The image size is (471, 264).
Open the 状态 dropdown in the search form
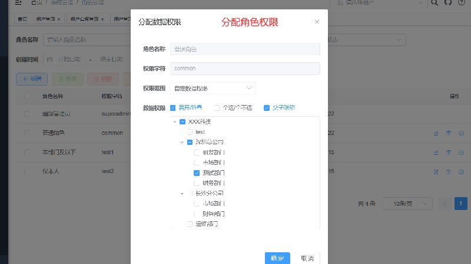pos(366,40)
